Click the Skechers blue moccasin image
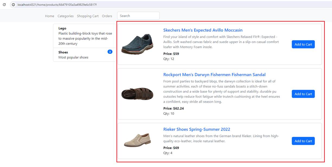 (137, 44)
